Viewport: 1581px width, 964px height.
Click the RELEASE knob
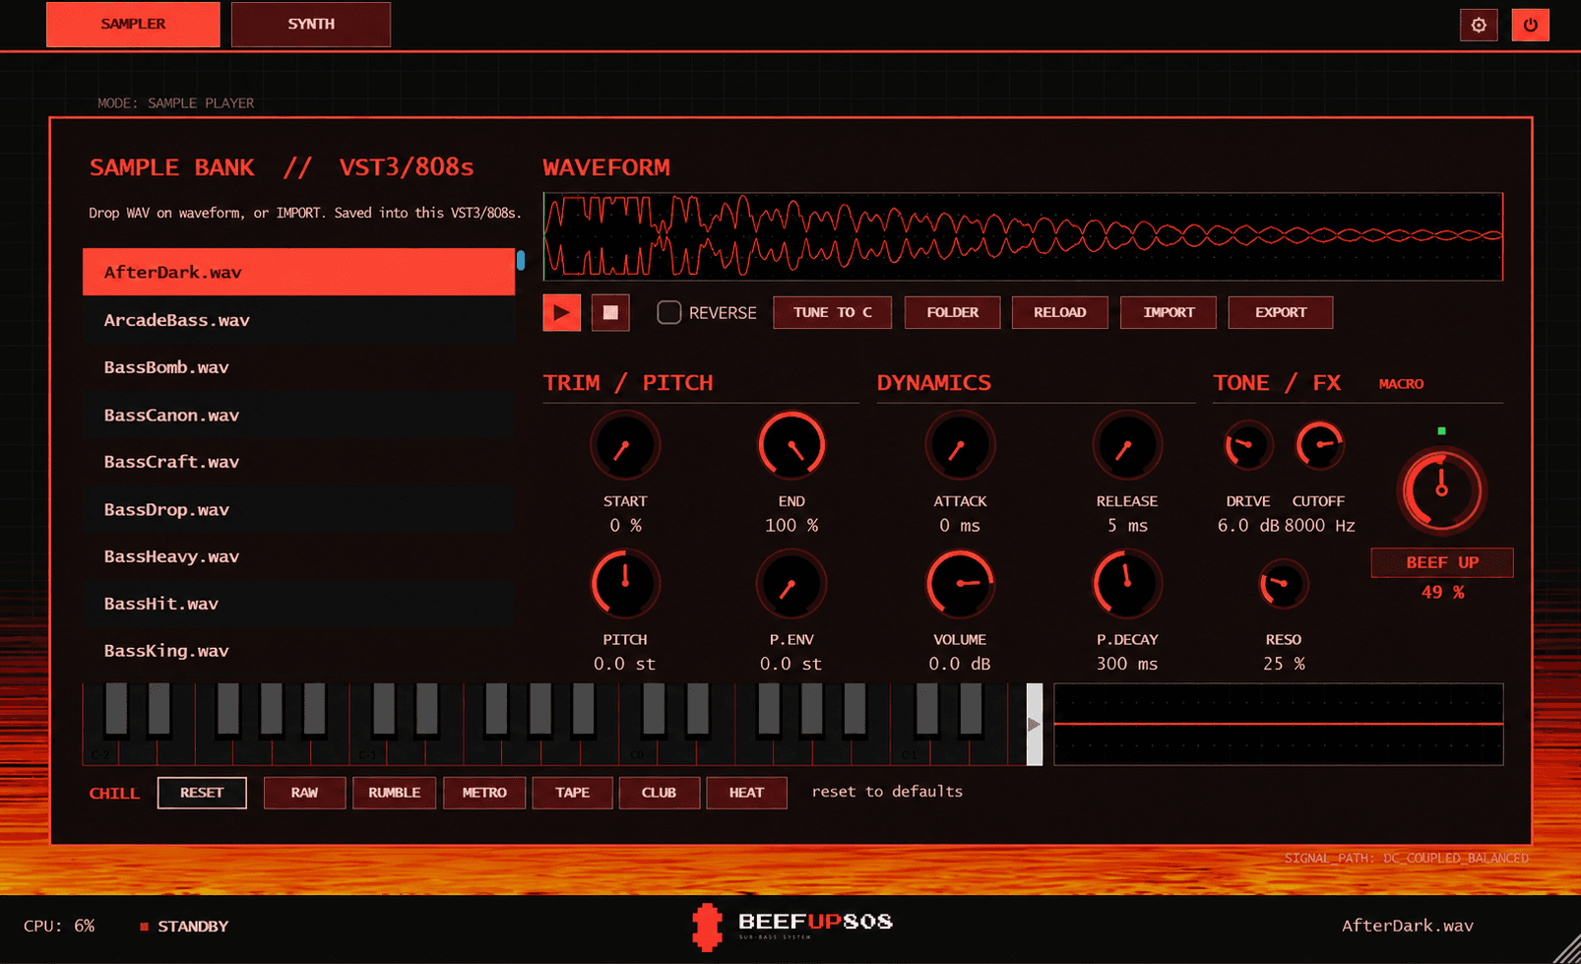(x=1127, y=446)
